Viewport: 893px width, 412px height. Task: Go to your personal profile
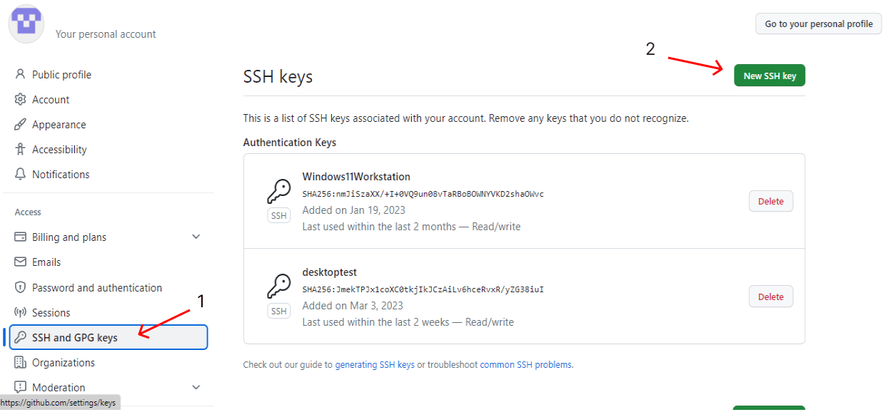(818, 24)
